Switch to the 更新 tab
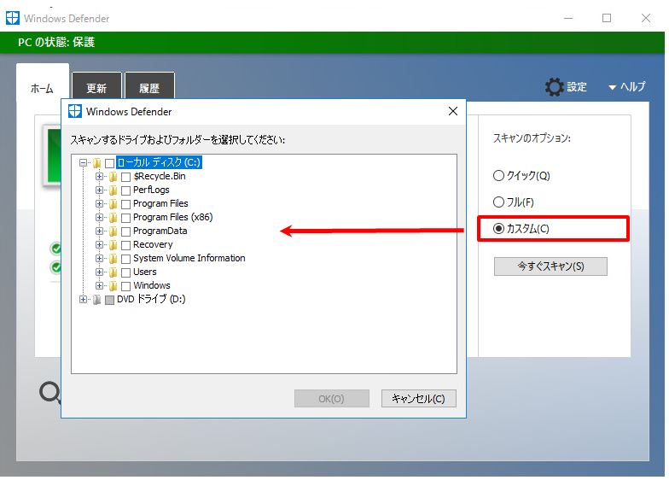This screenshot has width=669, height=480. [x=96, y=88]
